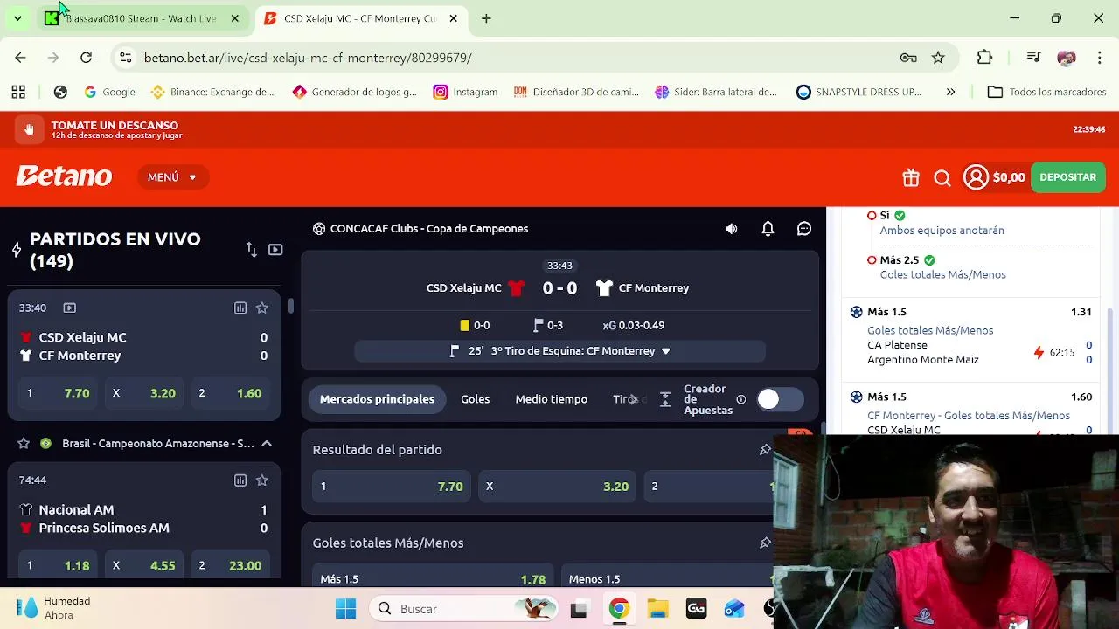Select Menos 1.5 goals option
Image resolution: width=1119 pixels, height=629 pixels.
click(x=669, y=577)
